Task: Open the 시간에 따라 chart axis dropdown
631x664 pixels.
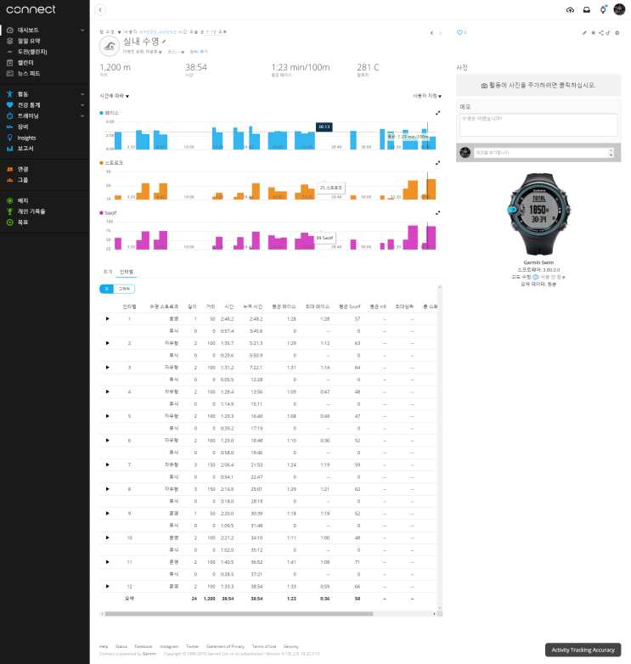Action: point(115,96)
